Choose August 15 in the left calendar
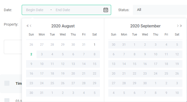Screen dimensions: 187x102 coord(95,64)
